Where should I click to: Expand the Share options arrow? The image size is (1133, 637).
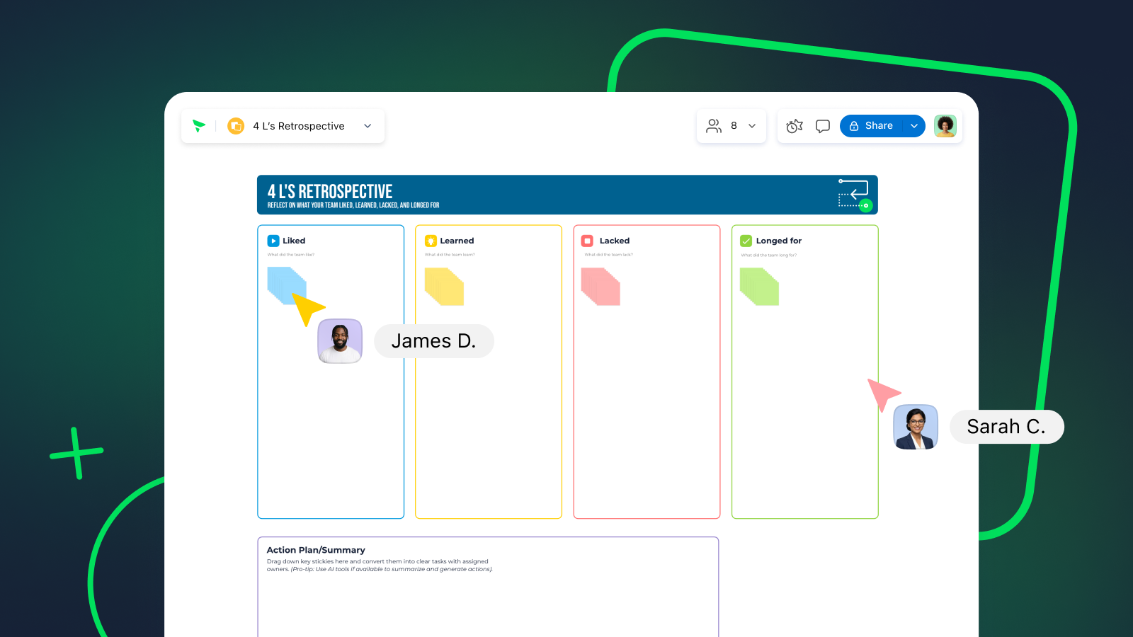pyautogui.click(x=914, y=126)
